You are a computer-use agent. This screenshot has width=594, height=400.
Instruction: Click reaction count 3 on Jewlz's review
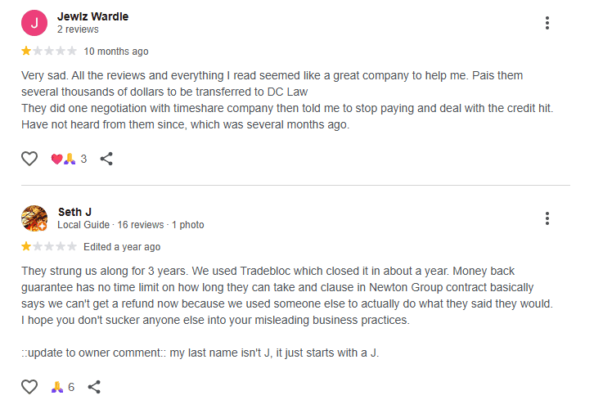coord(83,159)
